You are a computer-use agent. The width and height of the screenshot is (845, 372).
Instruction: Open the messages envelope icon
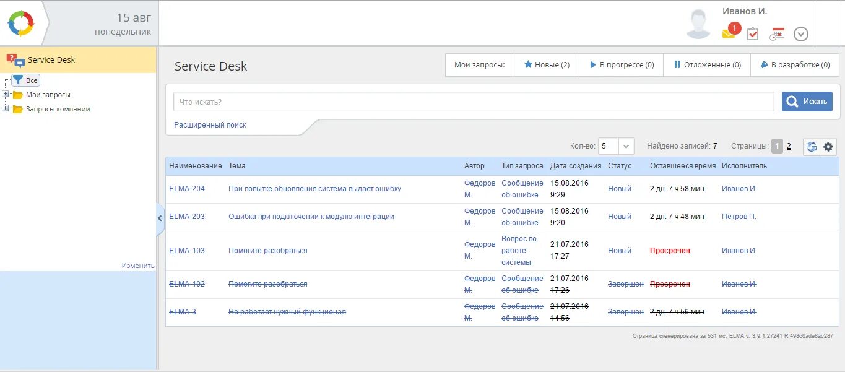(729, 33)
